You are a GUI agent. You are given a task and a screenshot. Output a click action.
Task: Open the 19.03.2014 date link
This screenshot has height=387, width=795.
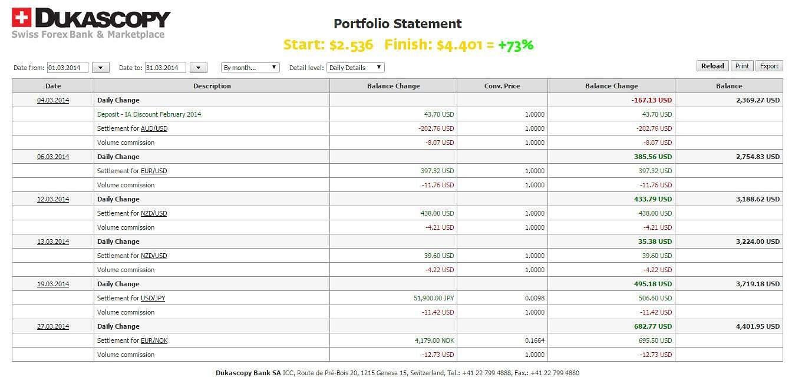tap(53, 284)
